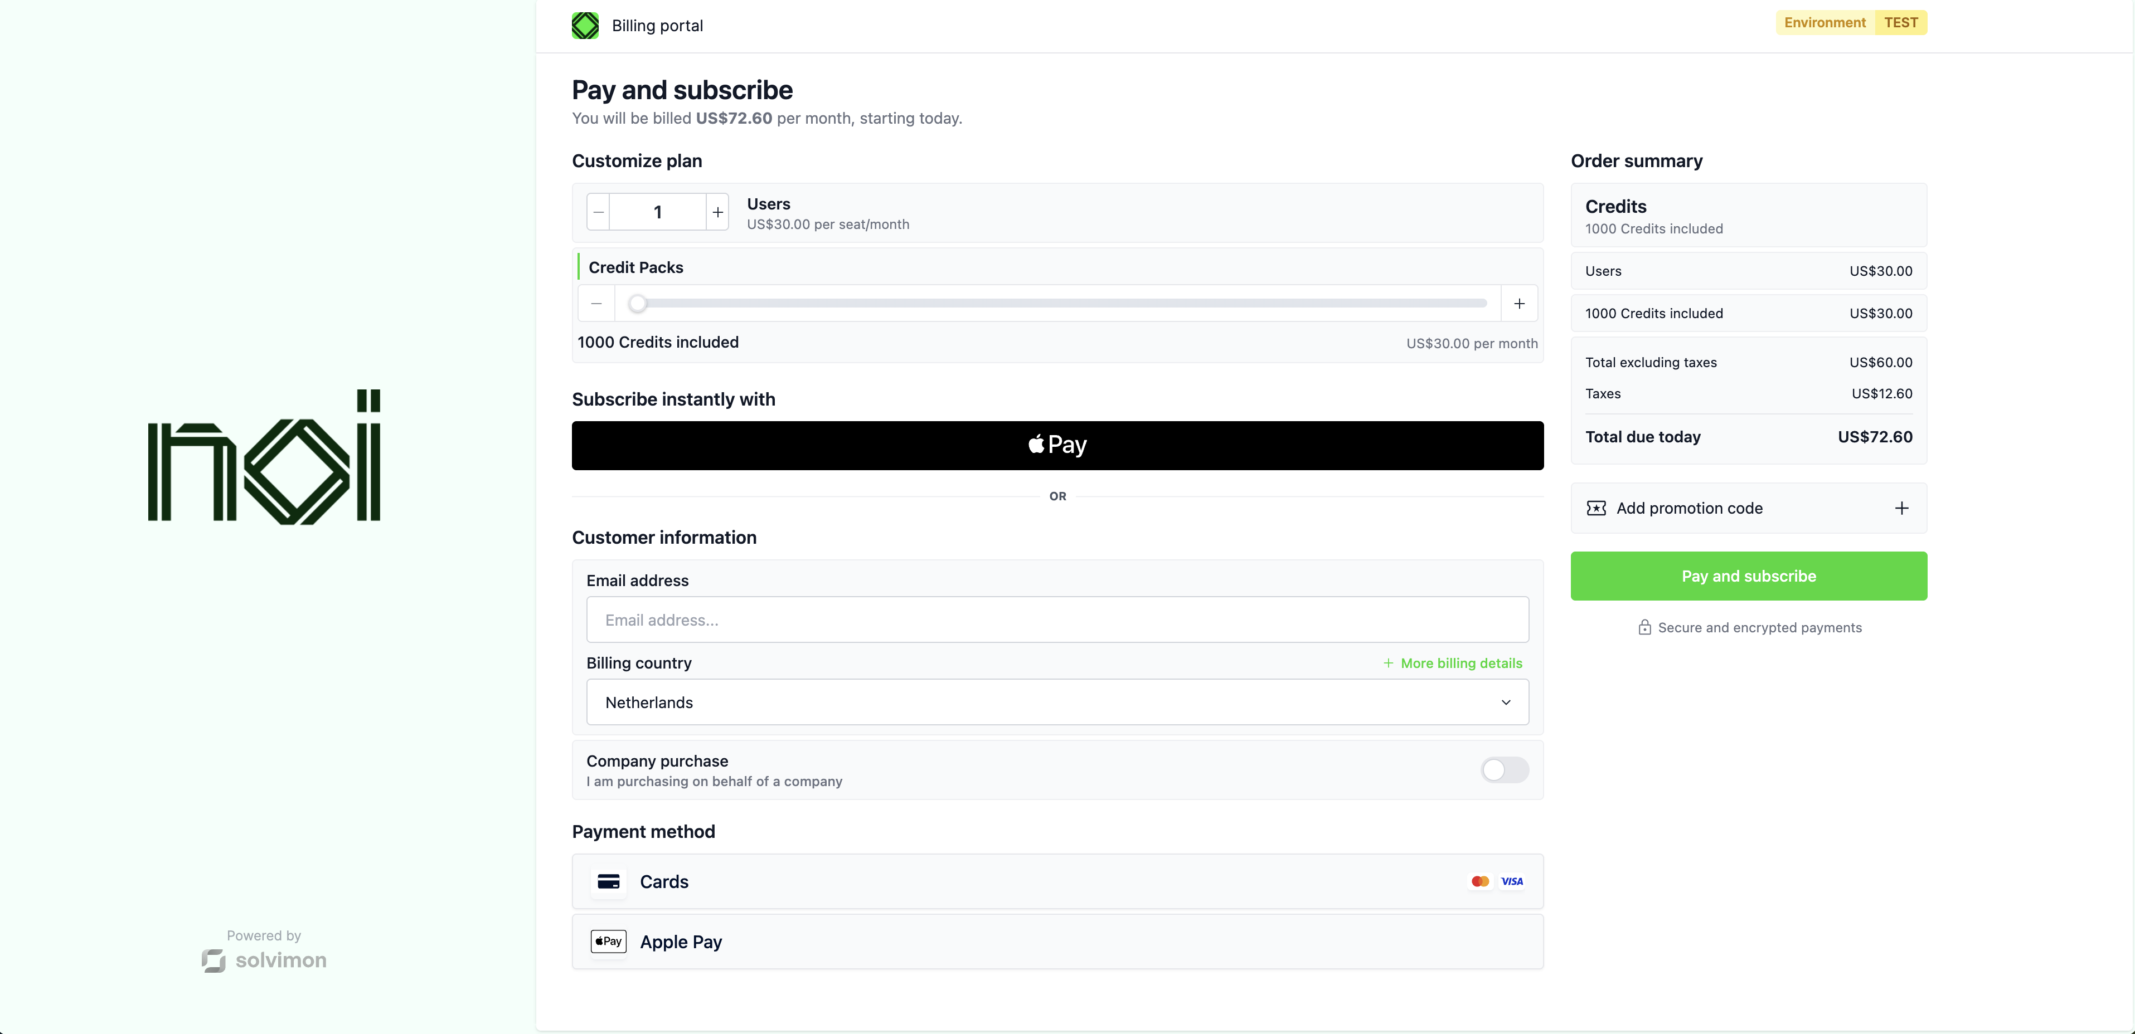This screenshot has width=2135, height=1034.
Task: Focus the Email address input field
Action: 1057,620
